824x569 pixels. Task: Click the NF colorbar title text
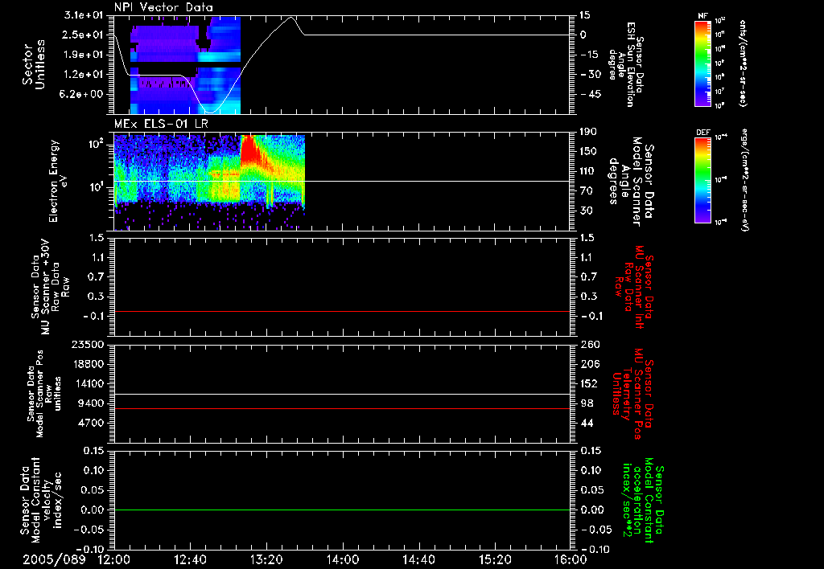tap(703, 16)
